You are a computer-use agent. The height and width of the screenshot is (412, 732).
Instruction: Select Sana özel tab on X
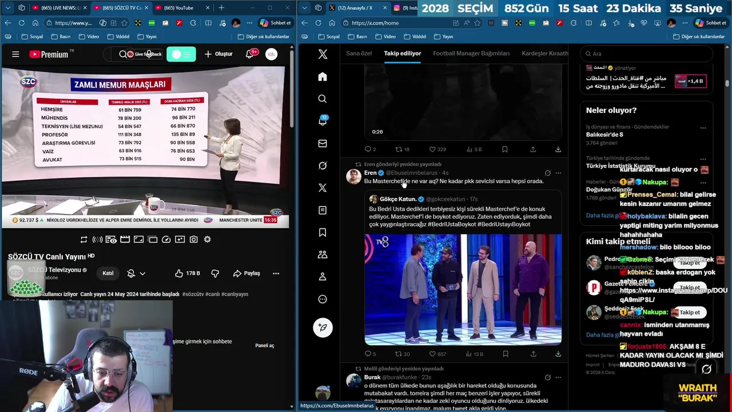tap(359, 53)
